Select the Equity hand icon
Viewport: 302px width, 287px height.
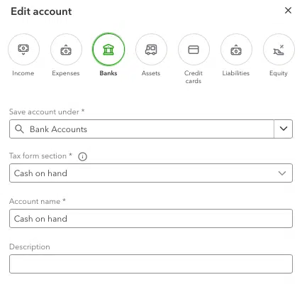click(279, 50)
